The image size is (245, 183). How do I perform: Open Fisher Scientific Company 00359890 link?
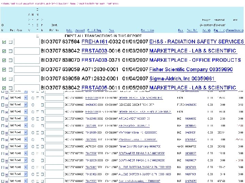(x=191, y=69)
